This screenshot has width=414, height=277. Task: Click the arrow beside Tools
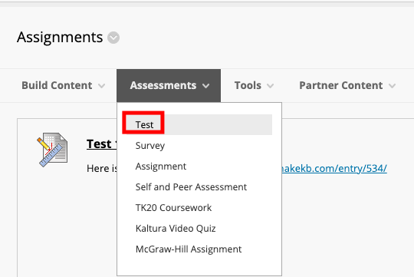pyautogui.click(x=270, y=86)
